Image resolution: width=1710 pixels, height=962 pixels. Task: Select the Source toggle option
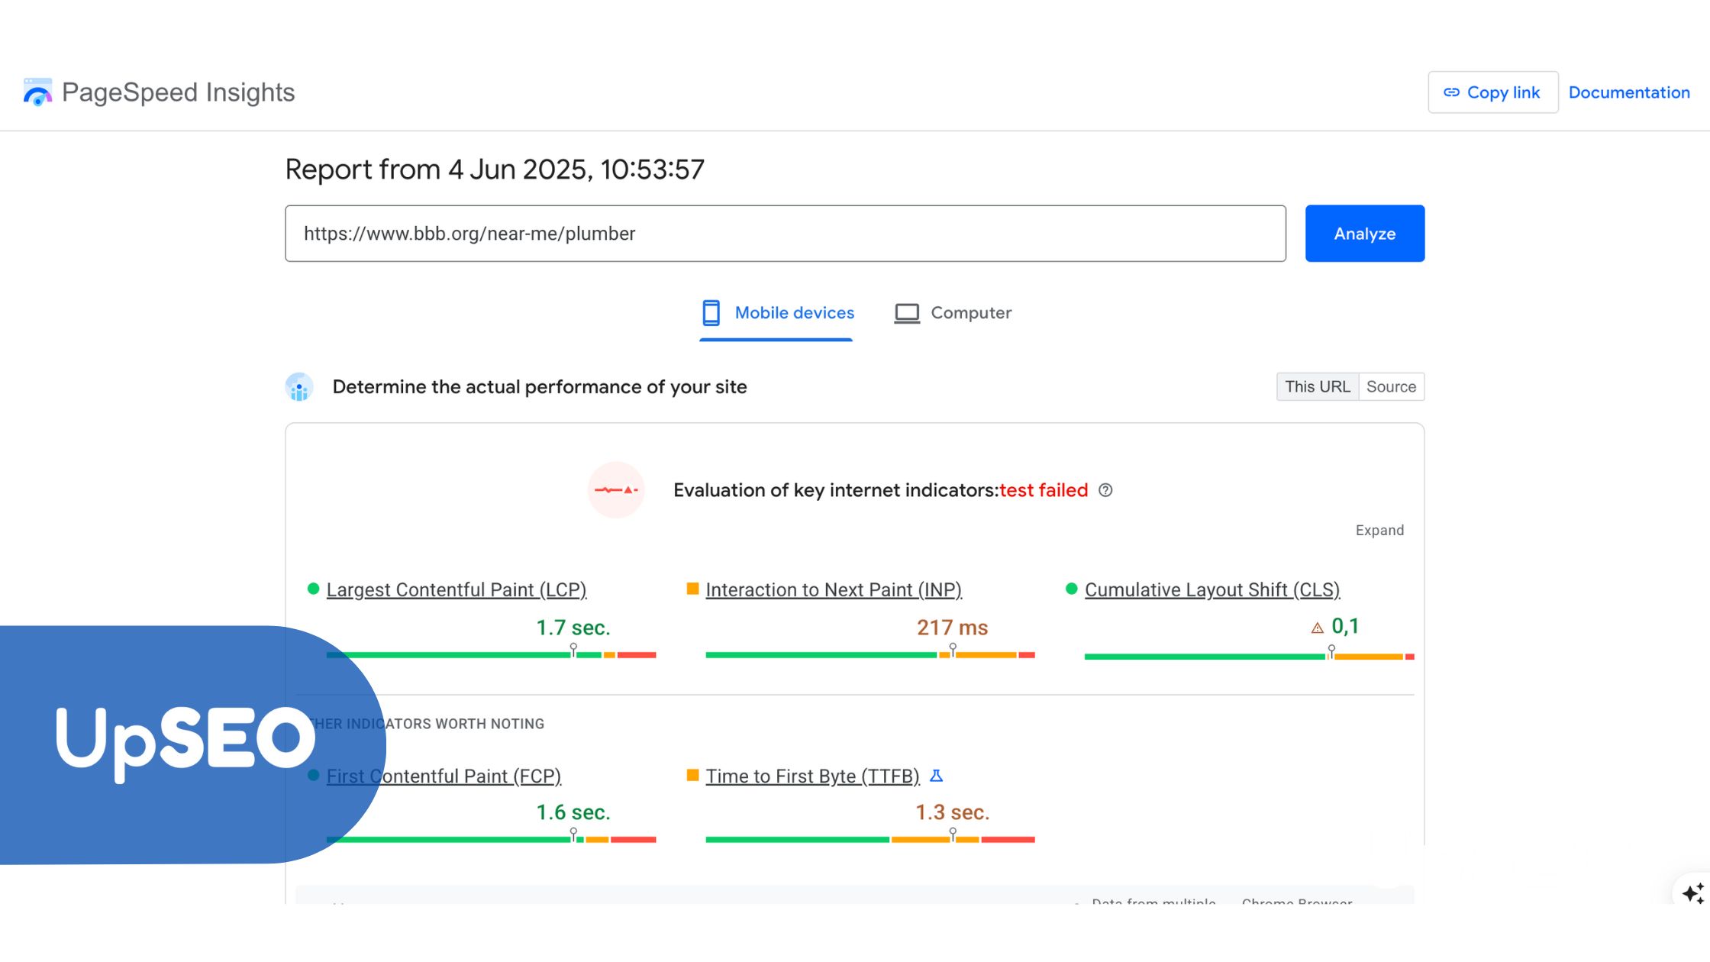point(1391,387)
